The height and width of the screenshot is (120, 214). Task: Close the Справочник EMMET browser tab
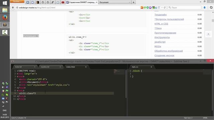coord(97,2)
